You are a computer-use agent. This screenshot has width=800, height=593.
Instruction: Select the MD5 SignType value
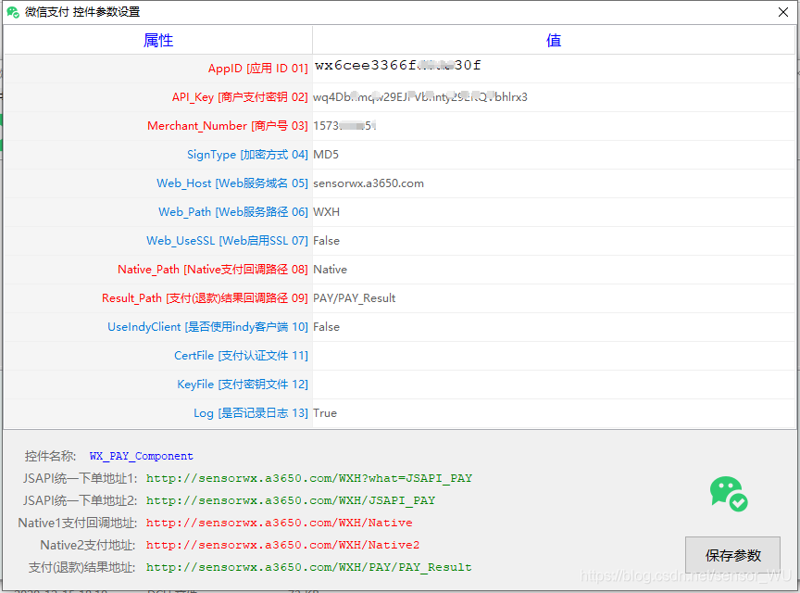click(x=326, y=155)
